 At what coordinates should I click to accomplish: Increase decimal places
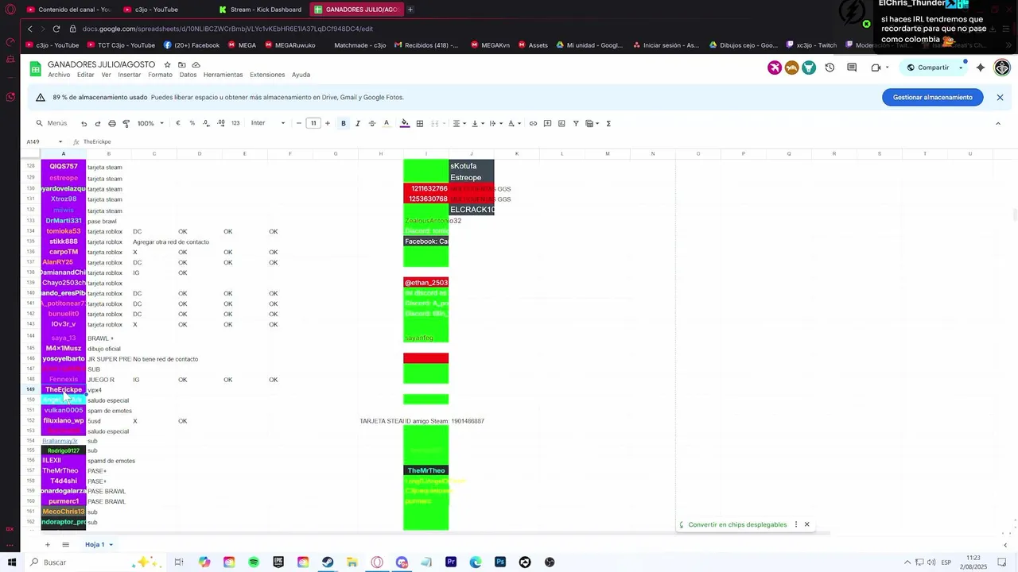(x=220, y=123)
